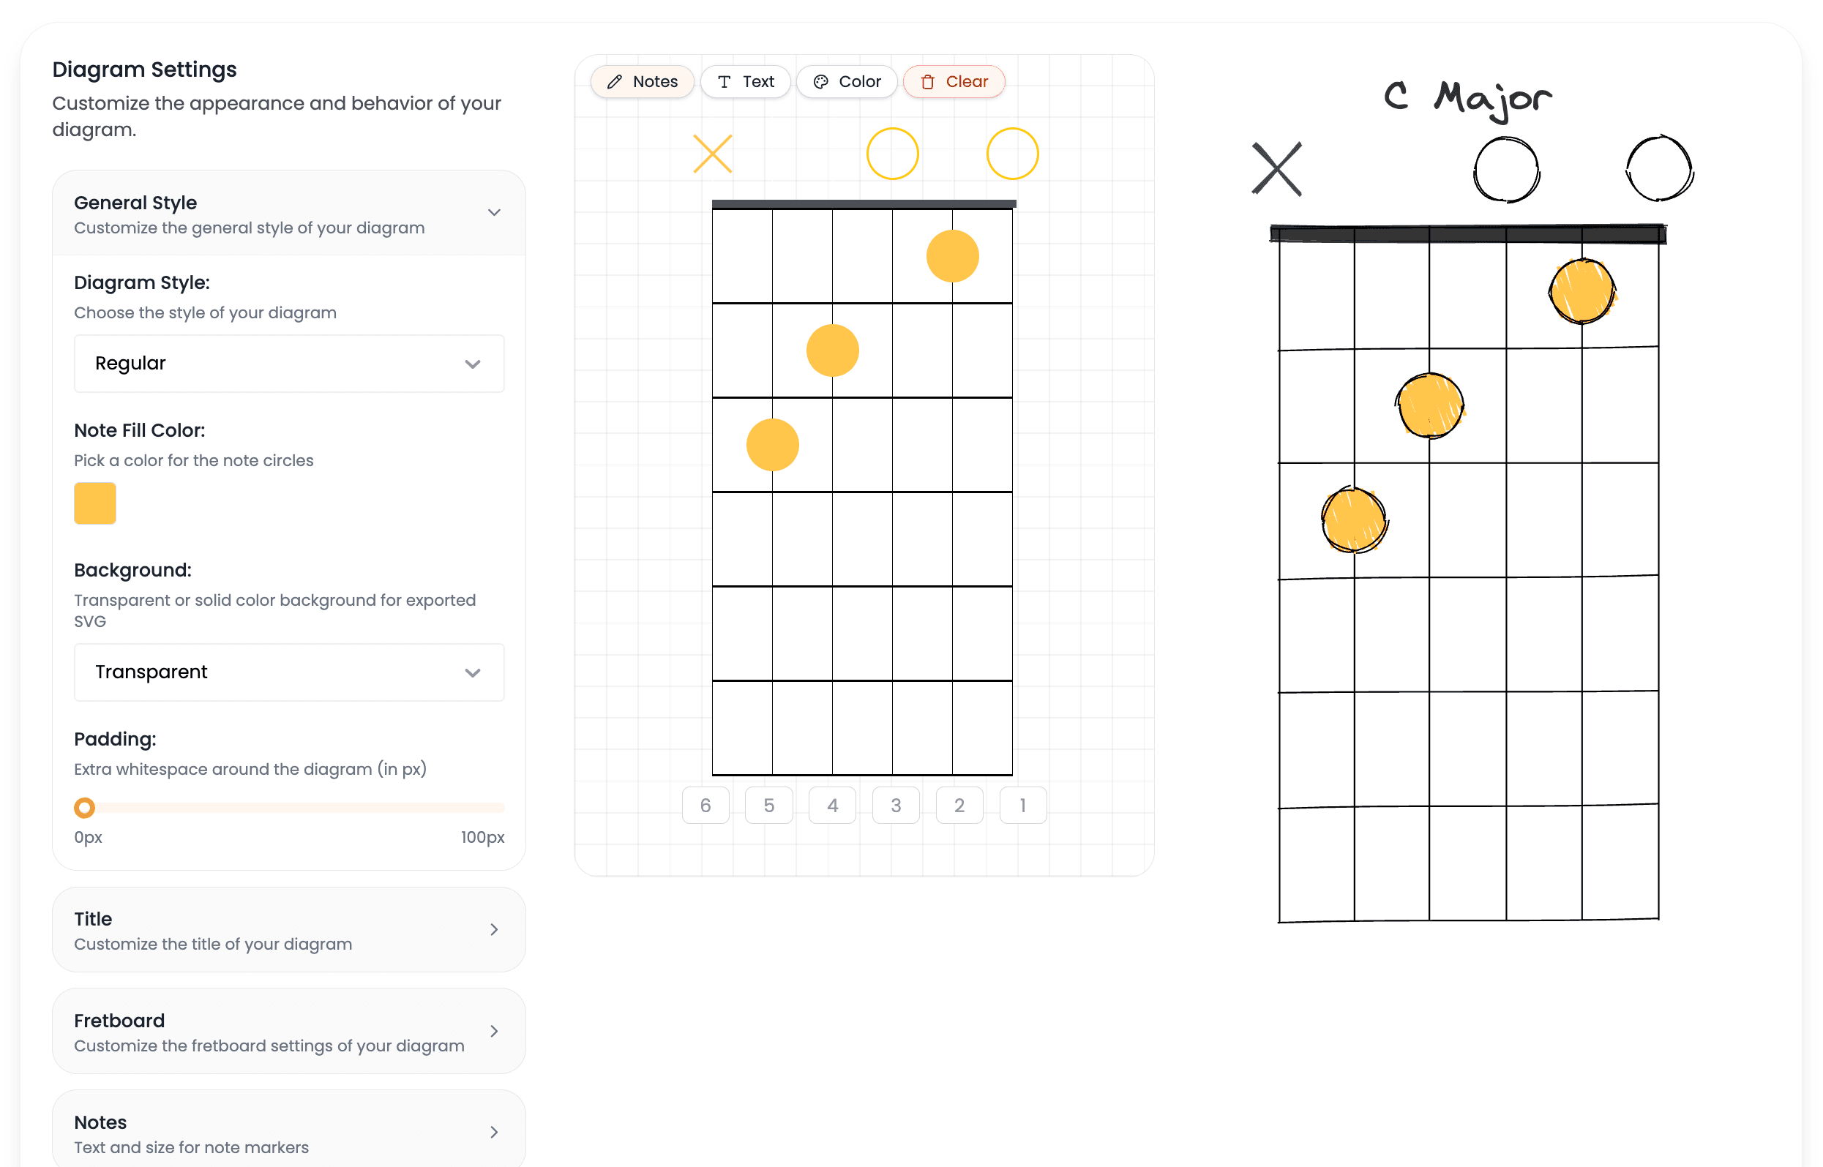
Task: Select the Text tool
Action: (745, 81)
